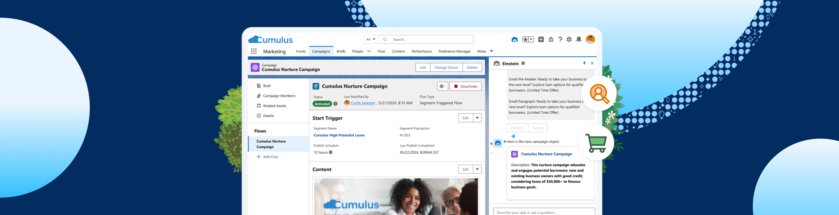Open the Help question mark icon
Viewport: 839px width, 215px height.
(560, 40)
